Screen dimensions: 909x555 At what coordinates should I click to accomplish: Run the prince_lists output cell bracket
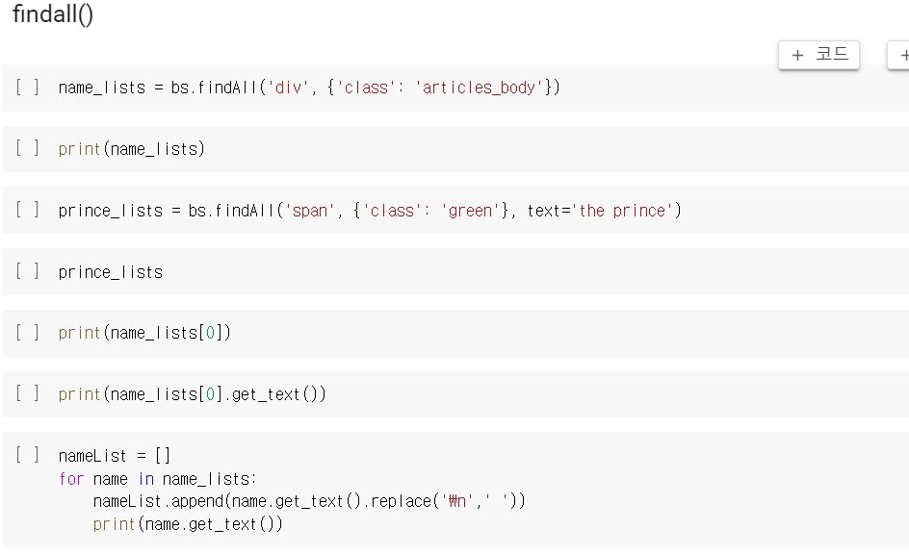[27, 271]
